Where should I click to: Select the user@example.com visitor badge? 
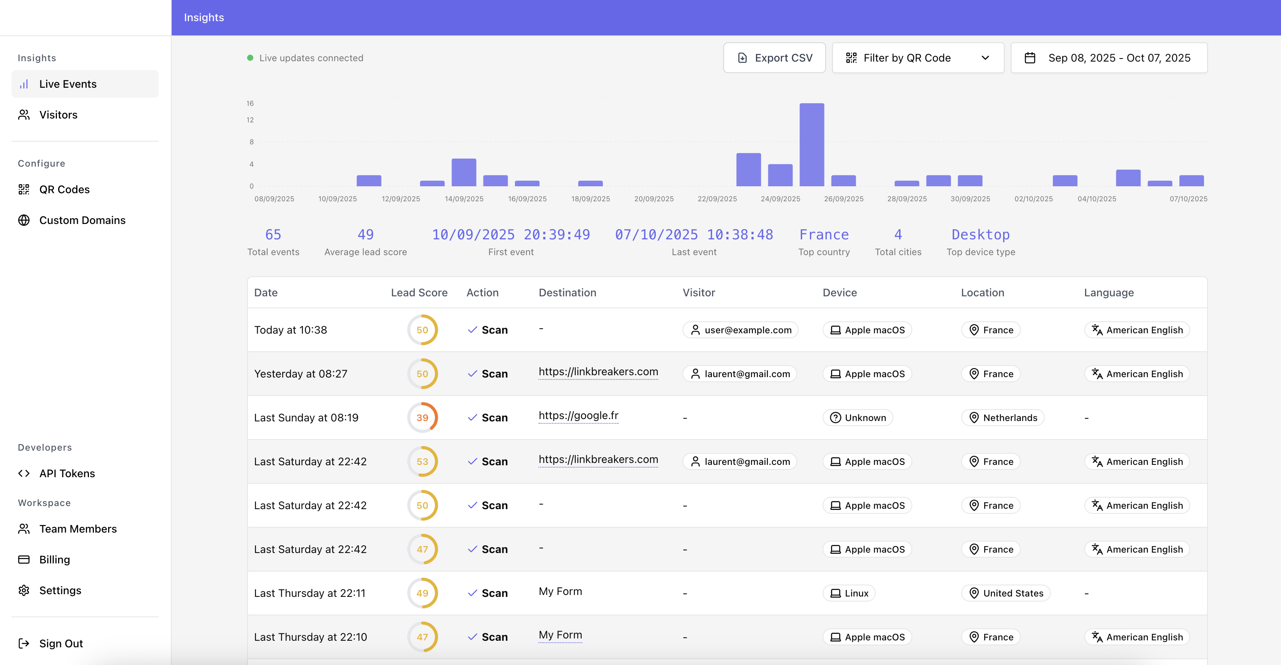point(740,329)
